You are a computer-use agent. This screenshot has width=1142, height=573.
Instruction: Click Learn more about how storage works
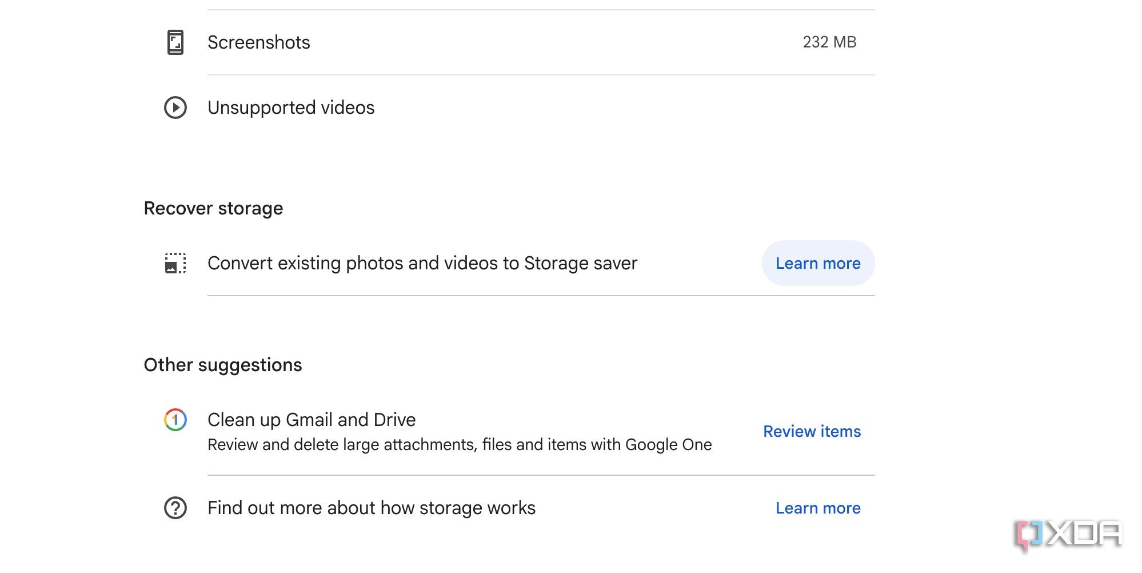click(x=818, y=508)
